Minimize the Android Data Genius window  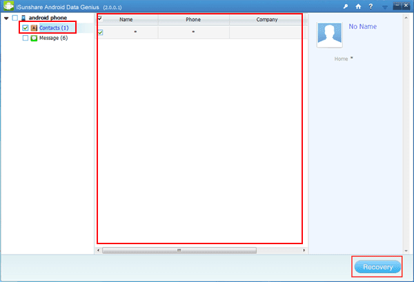397,6
